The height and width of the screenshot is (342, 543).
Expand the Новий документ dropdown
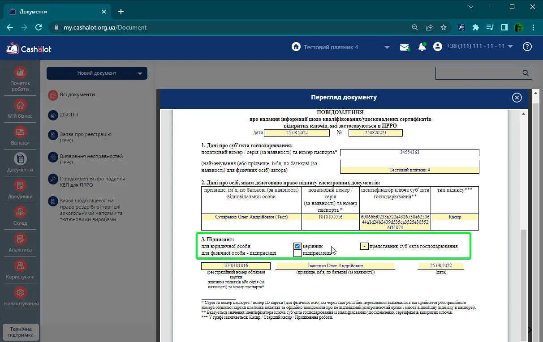(x=140, y=73)
